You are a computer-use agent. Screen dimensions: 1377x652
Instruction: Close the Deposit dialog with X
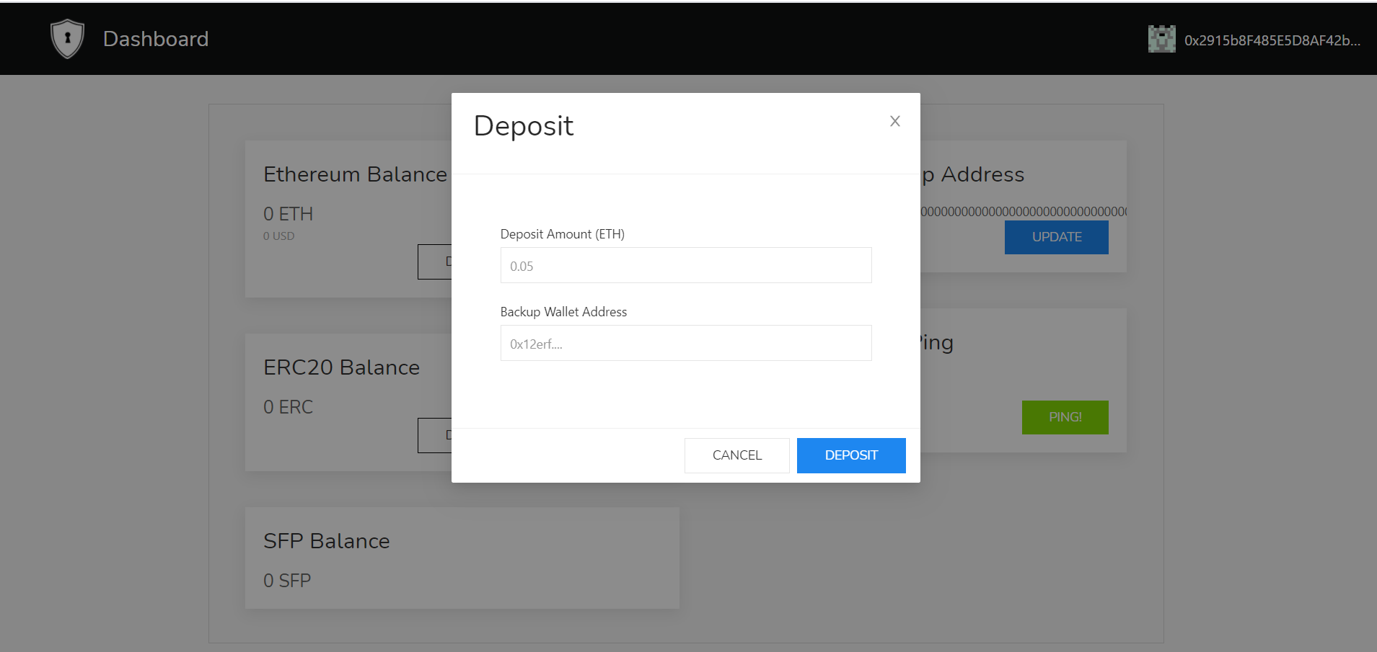click(894, 121)
